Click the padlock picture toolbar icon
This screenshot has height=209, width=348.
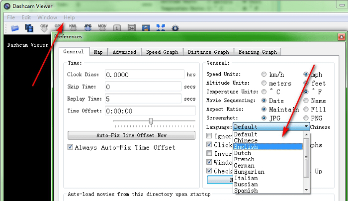coord(146,28)
